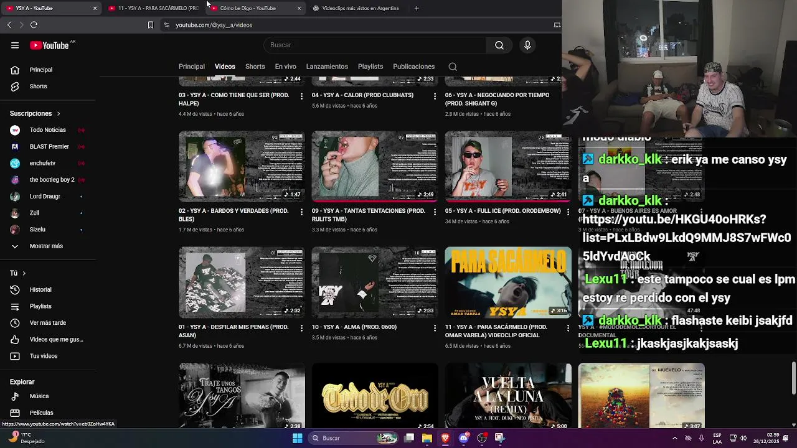Open options for Tantas Tentaciones video
The height and width of the screenshot is (448, 797).
[435, 212]
